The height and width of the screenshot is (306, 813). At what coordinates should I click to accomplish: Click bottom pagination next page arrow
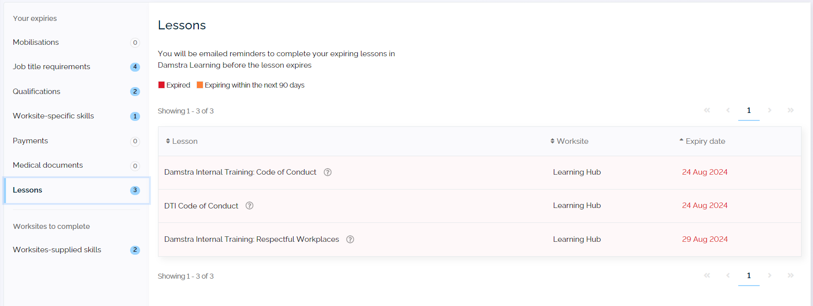pyautogui.click(x=769, y=276)
